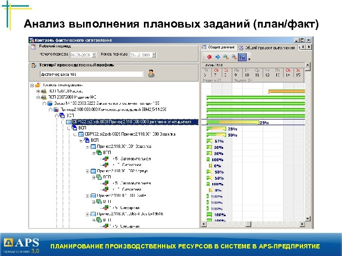Click the horizontal scrollbar thumb under the Gantt

pos(248,224)
